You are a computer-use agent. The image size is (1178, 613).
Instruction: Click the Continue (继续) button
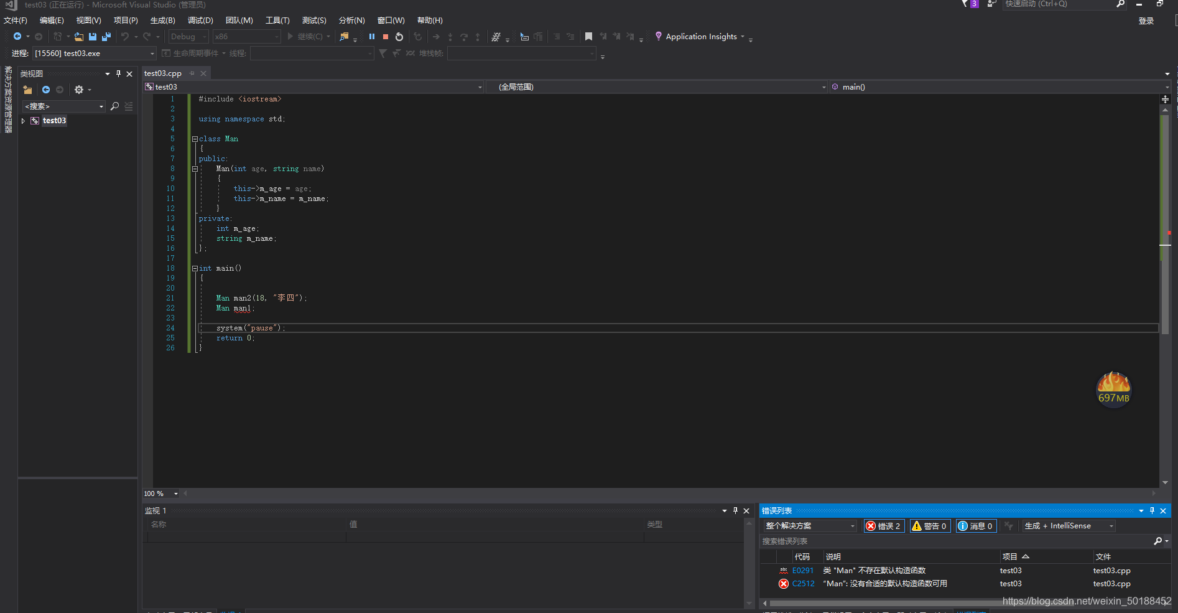pos(304,37)
